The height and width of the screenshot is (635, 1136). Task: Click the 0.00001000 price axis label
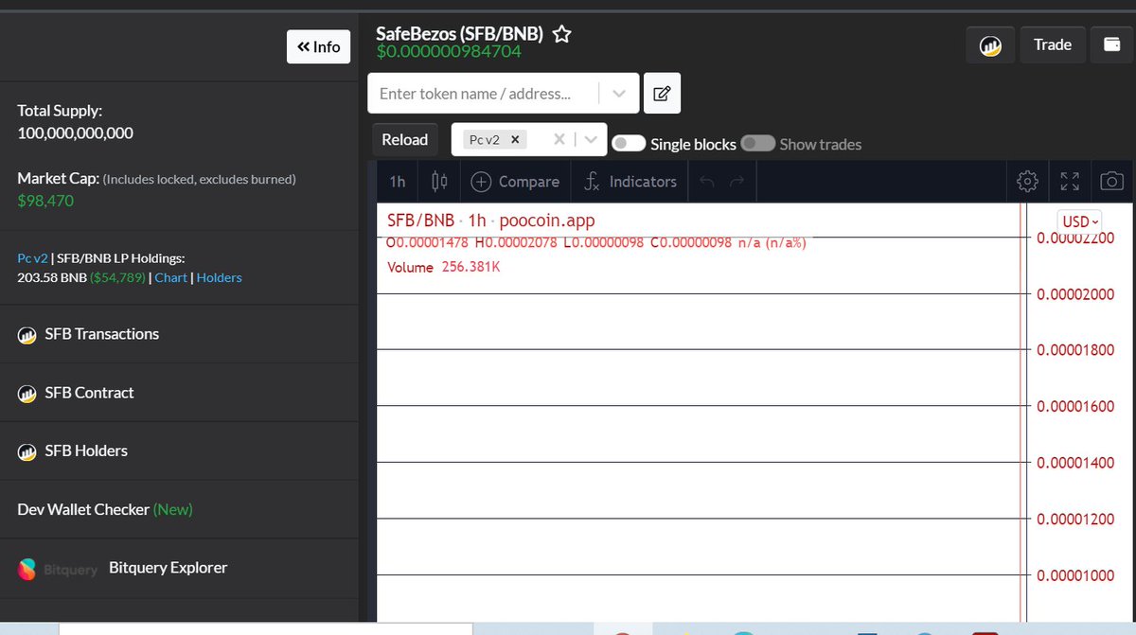coord(1075,575)
